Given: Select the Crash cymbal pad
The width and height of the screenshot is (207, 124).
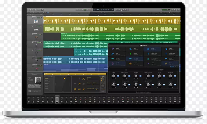Looking at the screenshot, I should point(170,59).
